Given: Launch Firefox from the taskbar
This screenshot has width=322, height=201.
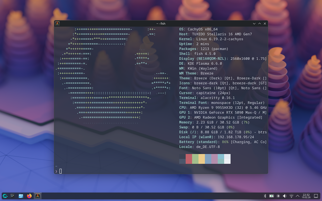Looking at the screenshot, I should 29,196.
